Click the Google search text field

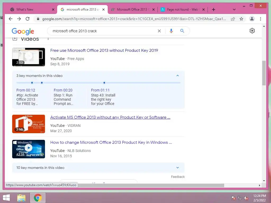(104, 31)
